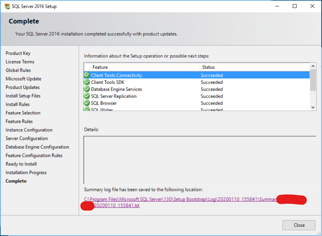Click Install Rules step in sidebar

18,104
